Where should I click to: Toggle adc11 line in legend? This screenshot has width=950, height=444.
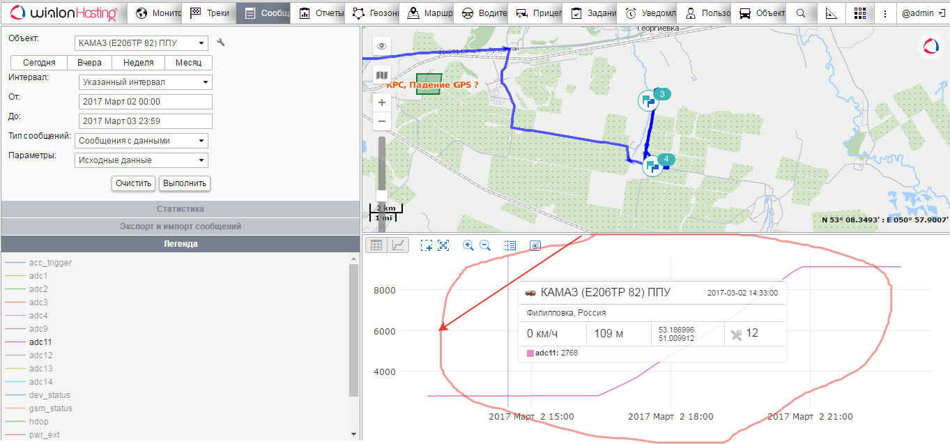(40, 342)
